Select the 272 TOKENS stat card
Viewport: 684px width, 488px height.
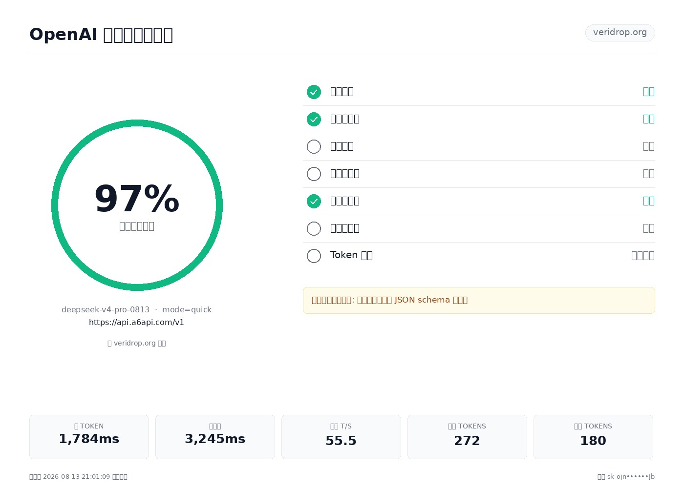point(467,437)
